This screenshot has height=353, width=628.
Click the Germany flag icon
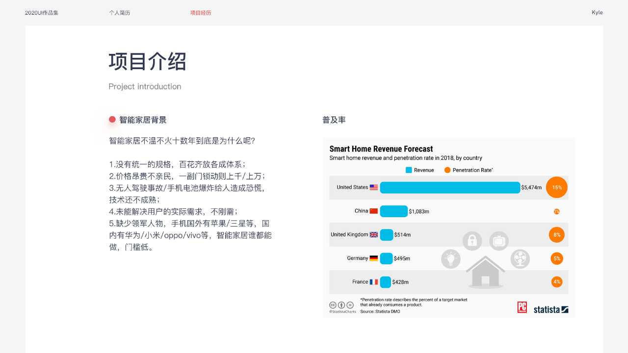tap(374, 258)
